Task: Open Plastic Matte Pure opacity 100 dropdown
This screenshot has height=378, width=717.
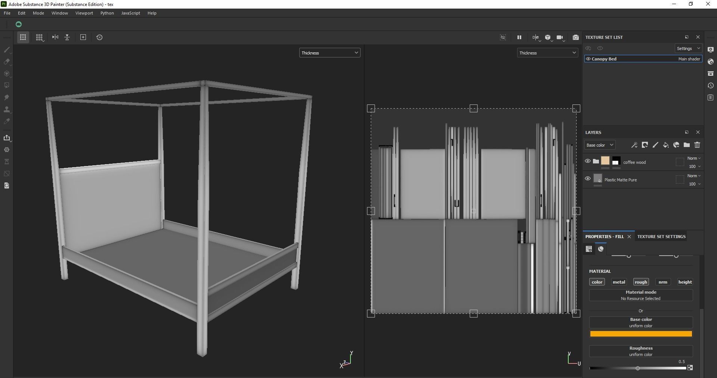Action: click(695, 184)
